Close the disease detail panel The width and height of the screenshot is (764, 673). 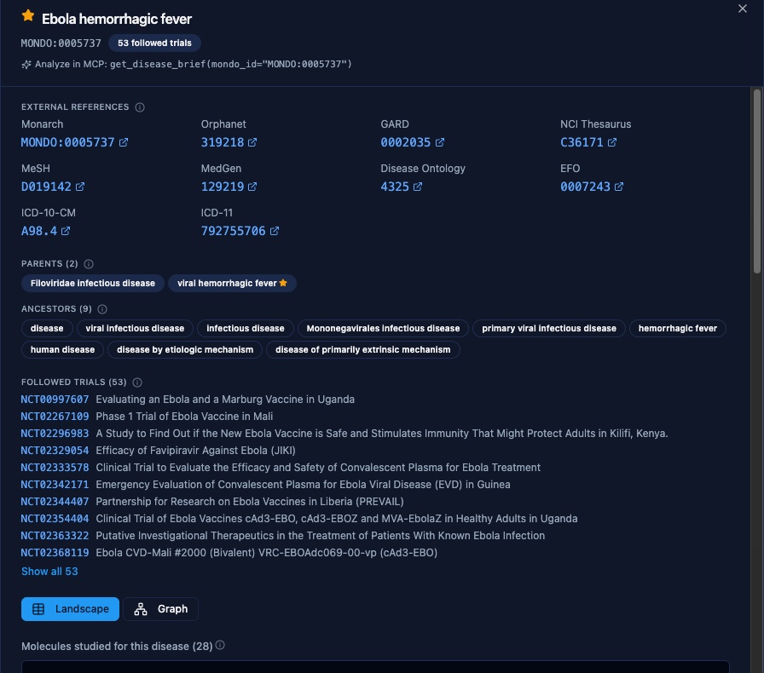tap(742, 9)
